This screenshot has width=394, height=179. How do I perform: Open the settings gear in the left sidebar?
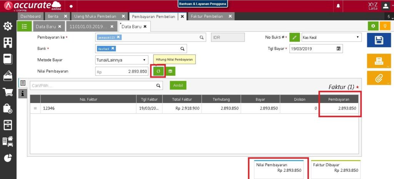(x=8, y=26)
